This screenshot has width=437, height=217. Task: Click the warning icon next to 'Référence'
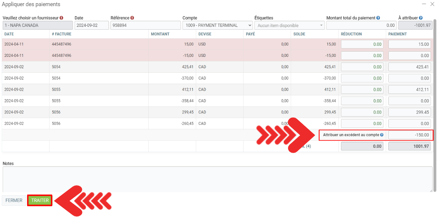tap(132, 18)
